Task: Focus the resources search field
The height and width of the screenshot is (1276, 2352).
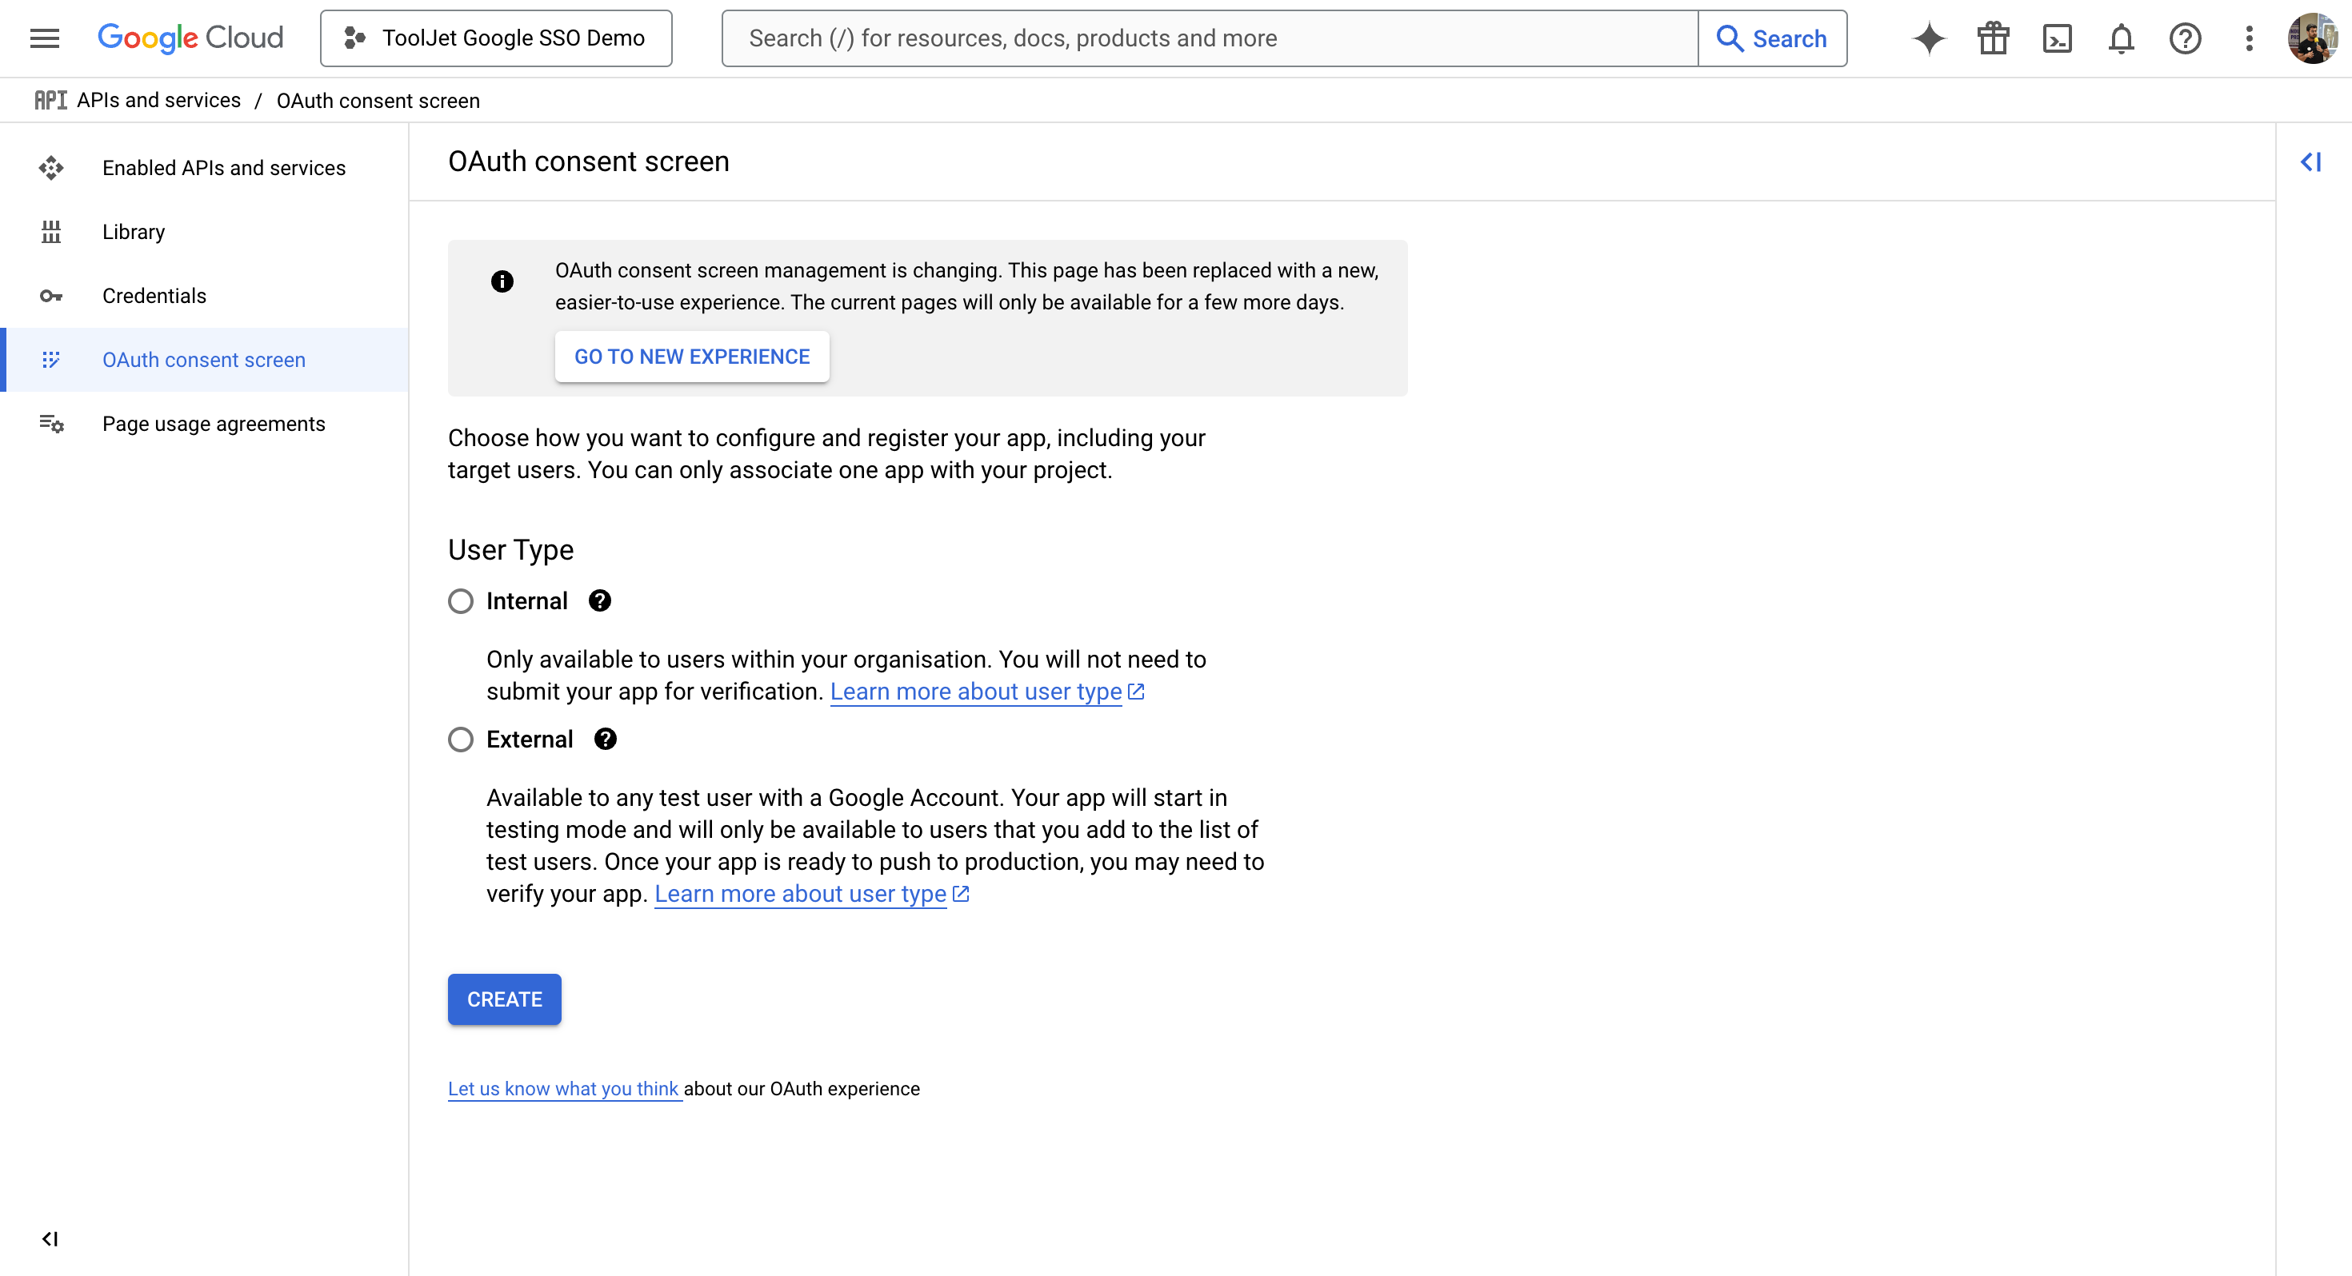Action: pyautogui.click(x=1208, y=38)
